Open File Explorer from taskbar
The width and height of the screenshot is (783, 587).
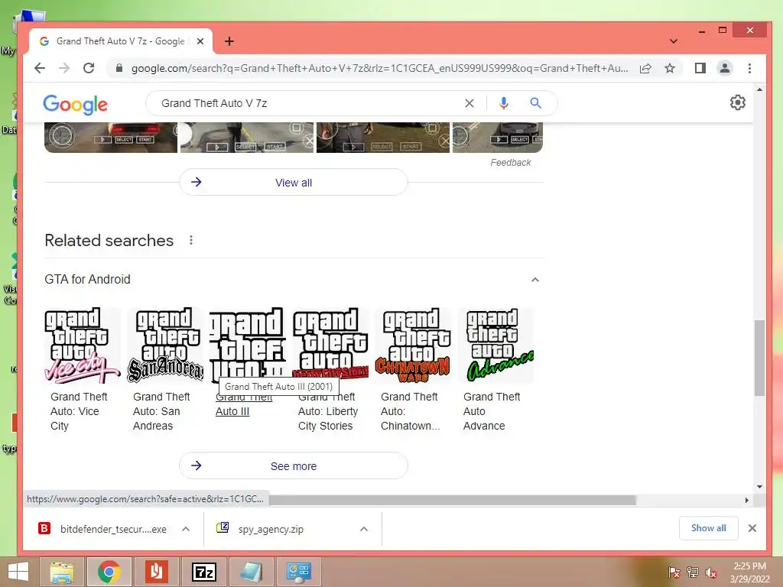(x=62, y=572)
